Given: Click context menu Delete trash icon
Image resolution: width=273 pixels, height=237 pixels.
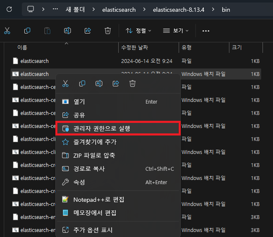Looking at the screenshot, I should coord(133,83).
